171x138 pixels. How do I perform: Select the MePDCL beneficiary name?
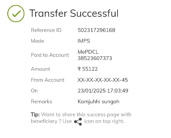click(88, 52)
